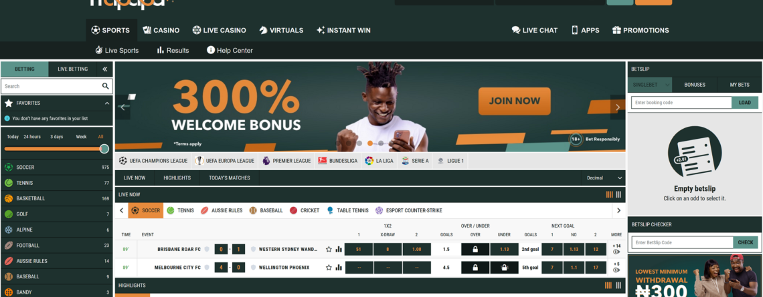This screenshot has height=297, width=763.
Task: Open Live Chat from the top navigation
Action: [x=534, y=30]
